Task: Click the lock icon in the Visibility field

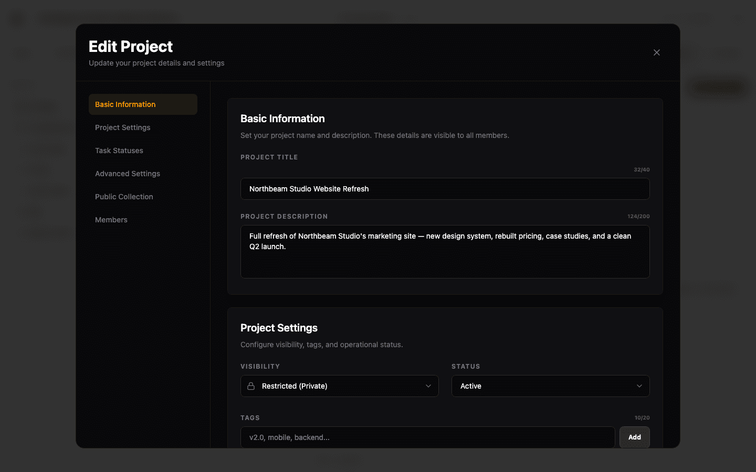Action: (251, 385)
